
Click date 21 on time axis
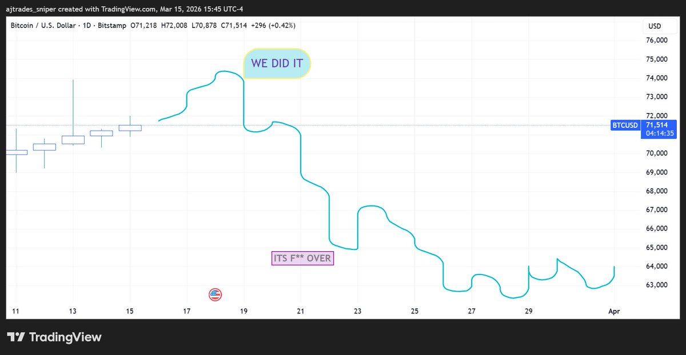pyautogui.click(x=301, y=311)
